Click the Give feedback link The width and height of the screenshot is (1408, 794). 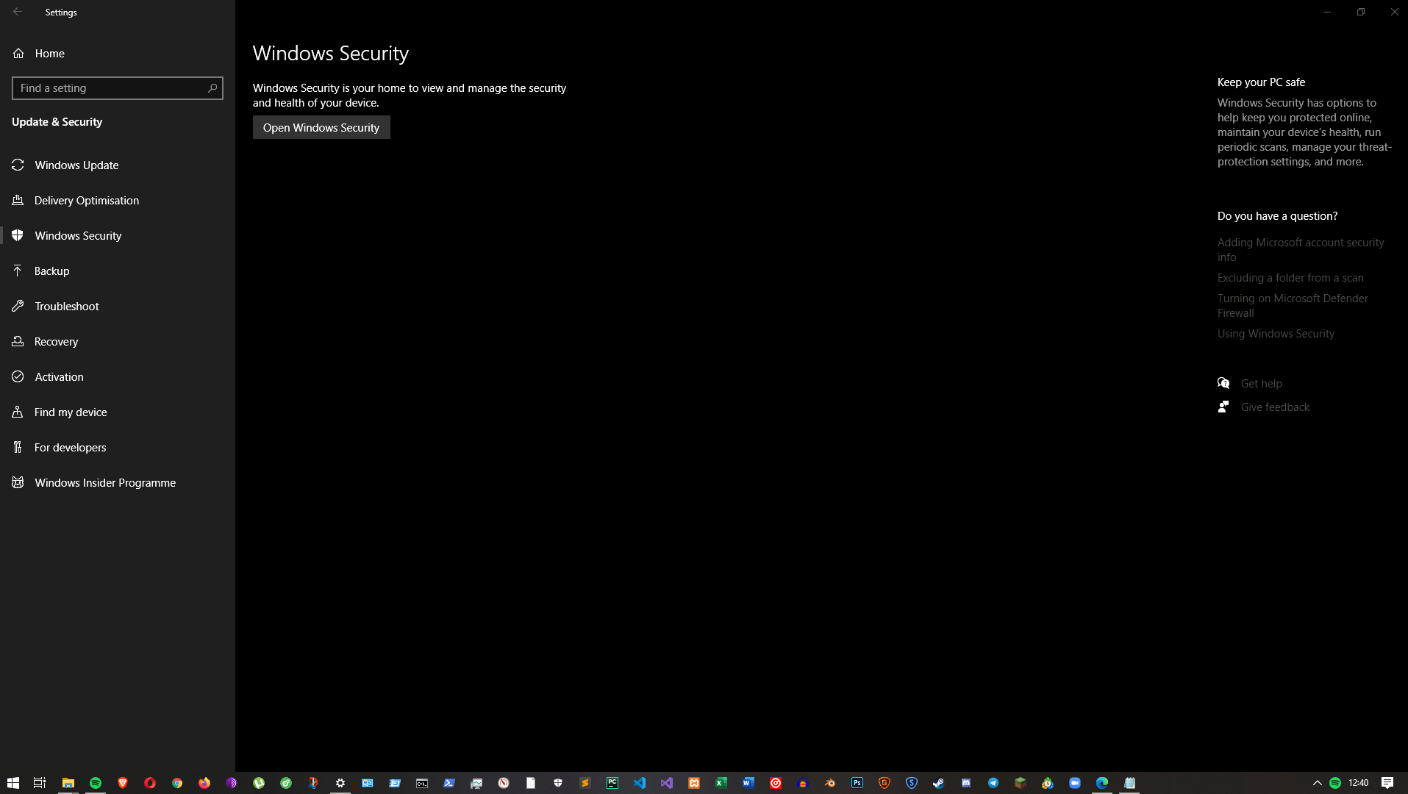pos(1275,407)
